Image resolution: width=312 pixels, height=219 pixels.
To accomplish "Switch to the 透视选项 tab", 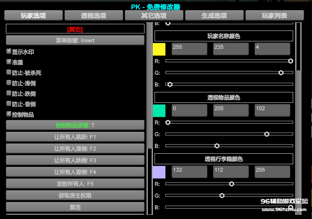I will coord(93,15).
